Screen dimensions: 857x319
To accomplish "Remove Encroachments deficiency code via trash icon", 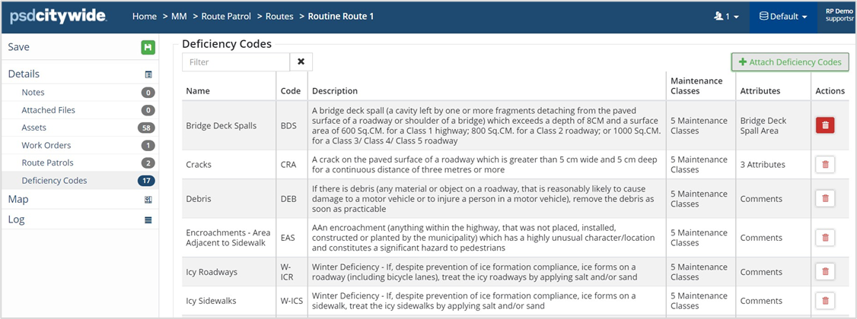I will pyautogui.click(x=824, y=237).
